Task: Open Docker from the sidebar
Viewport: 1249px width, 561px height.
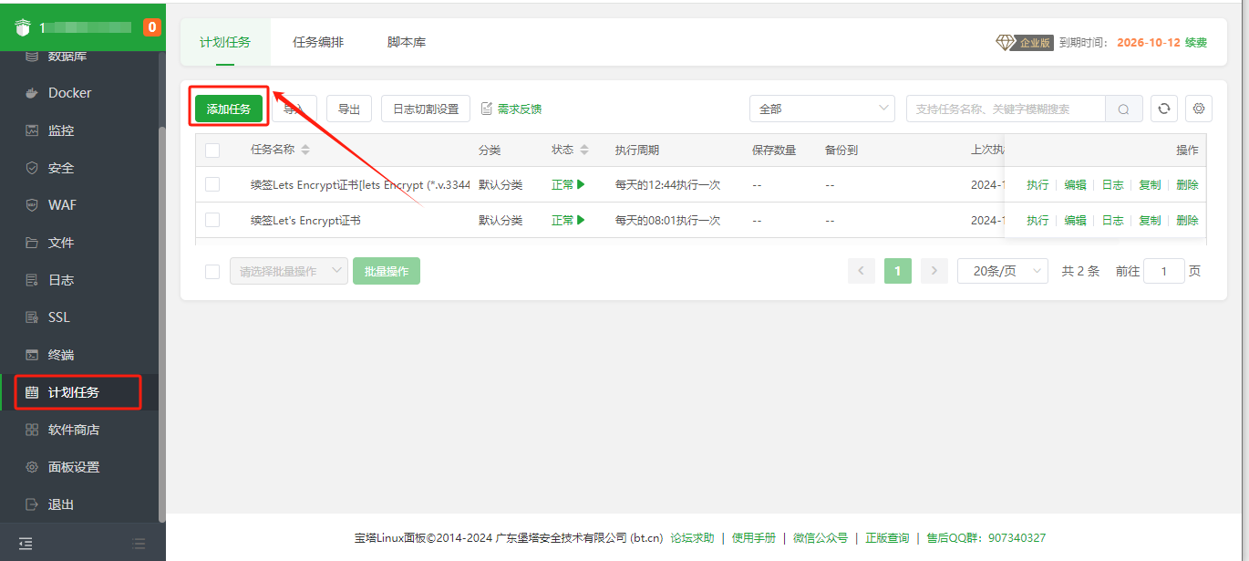Action: point(69,93)
